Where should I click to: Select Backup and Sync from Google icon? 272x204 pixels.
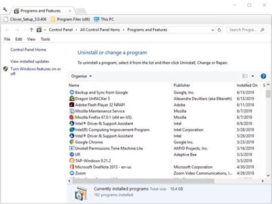tap(72, 92)
